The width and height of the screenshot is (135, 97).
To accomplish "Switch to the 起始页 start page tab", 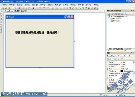I will click(23, 11).
